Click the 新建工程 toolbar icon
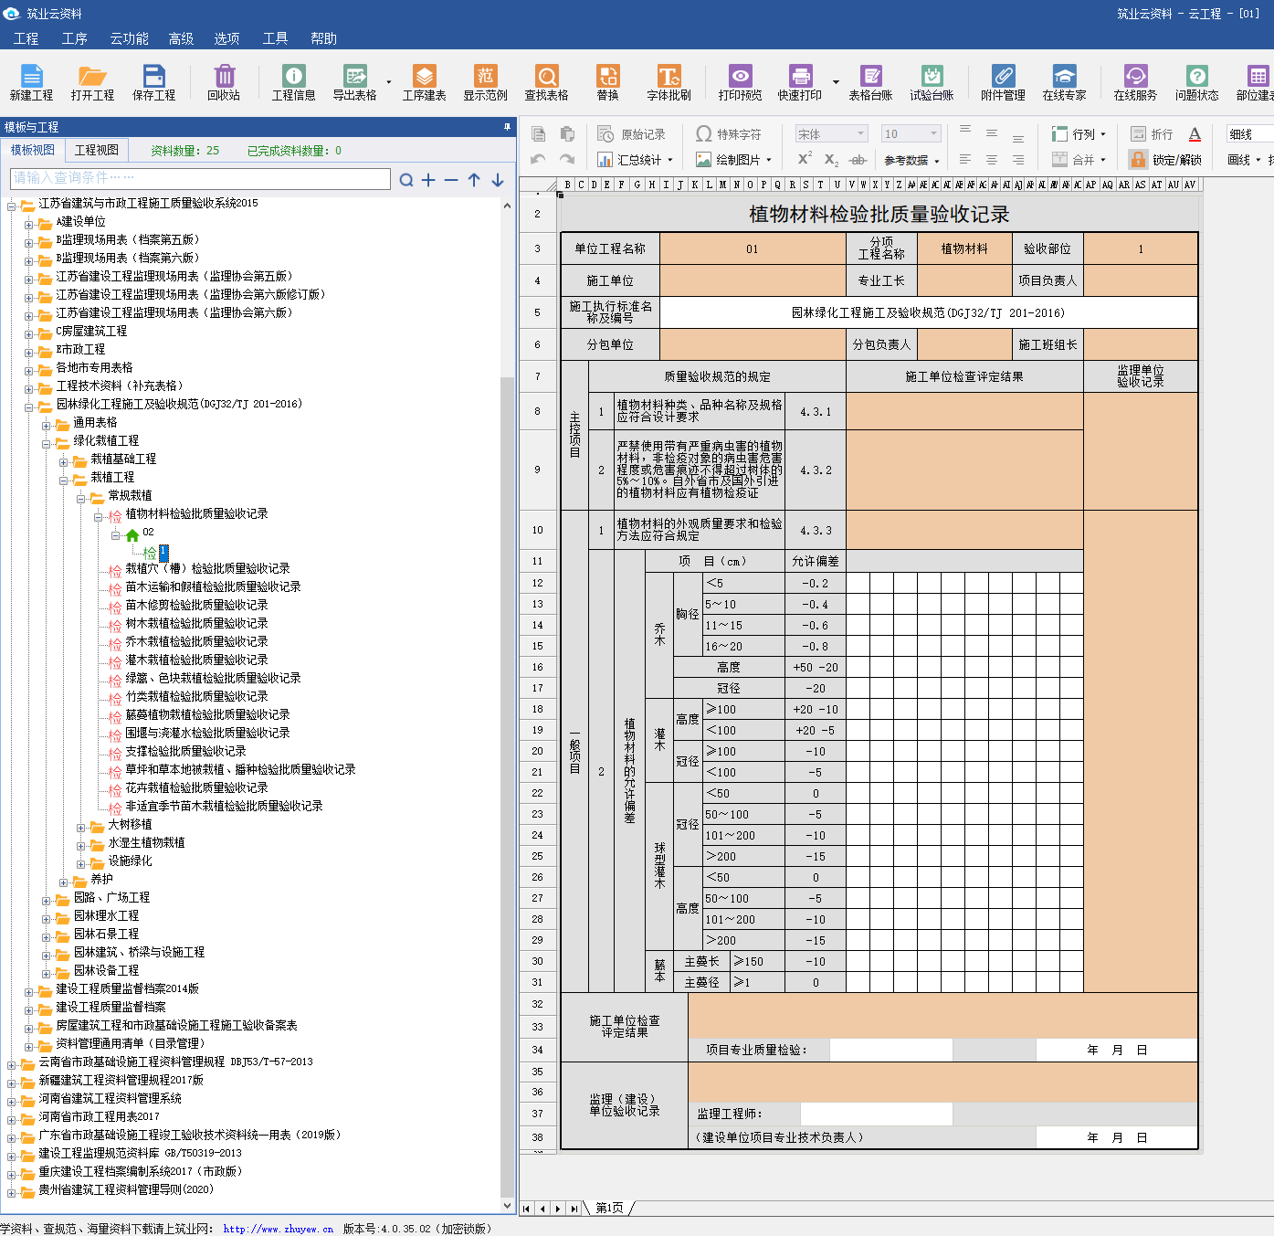Viewport: 1274px width, 1236px height. (x=31, y=82)
